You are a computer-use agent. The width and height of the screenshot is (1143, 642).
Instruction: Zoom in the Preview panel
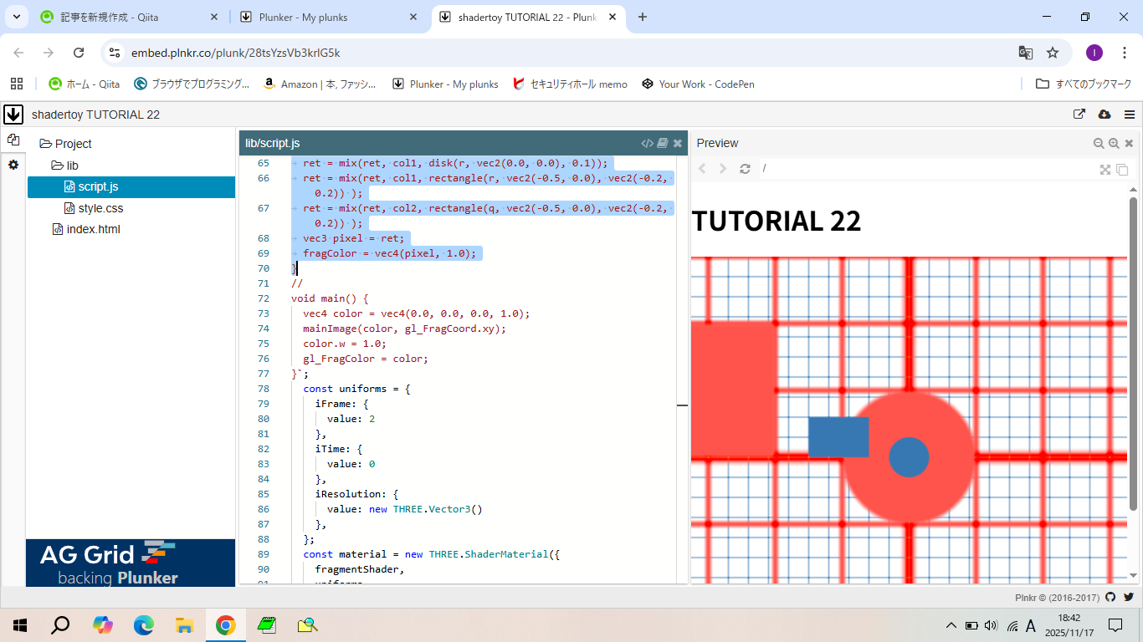[1114, 144]
